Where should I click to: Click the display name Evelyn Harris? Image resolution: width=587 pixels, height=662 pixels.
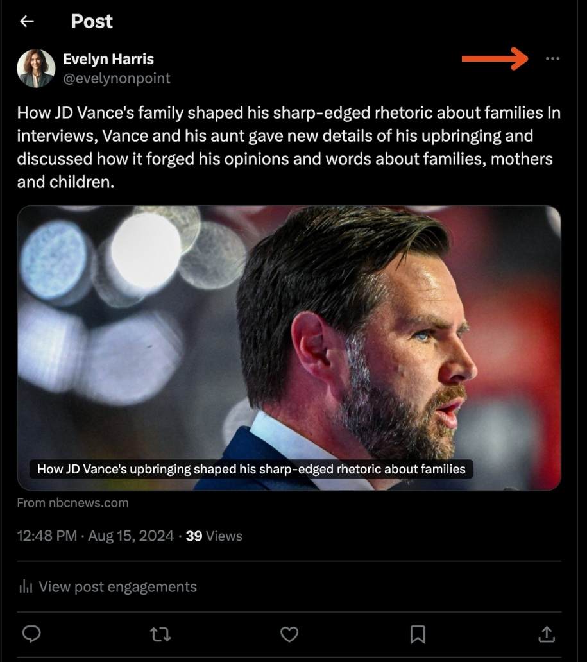pos(108,58)
